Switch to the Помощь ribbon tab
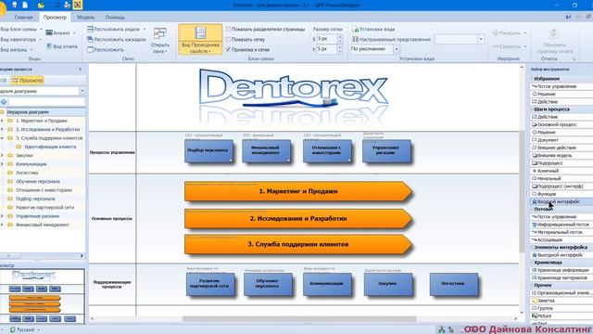The height and width of the screenshot is (334, 593). click(x=115, y=17)
